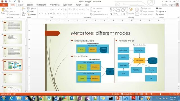Open Outlook from taskbar

pyautogui.click(x=72, y=98)
